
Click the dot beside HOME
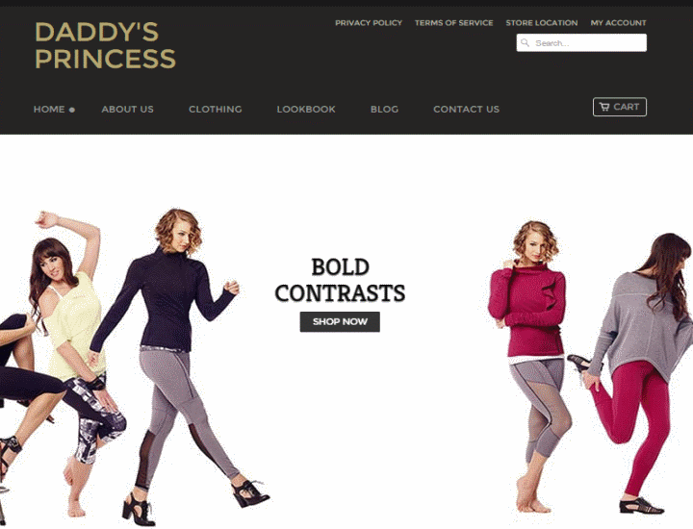[71, 110]
